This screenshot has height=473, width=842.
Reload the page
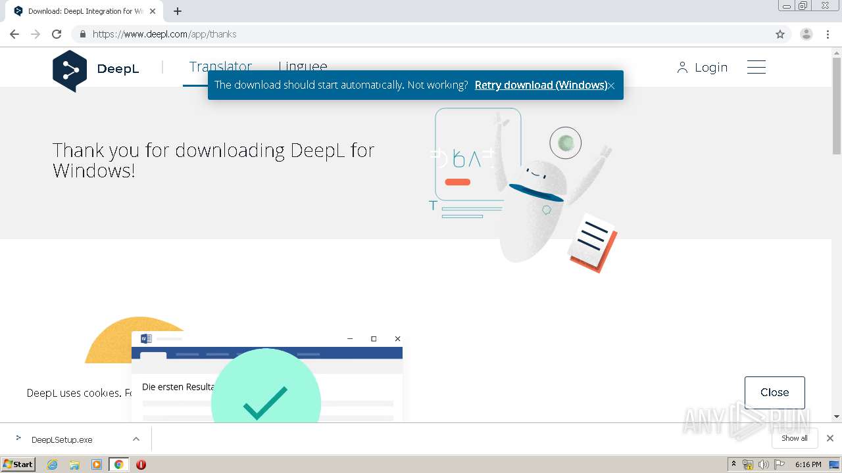tap(57, 34)
